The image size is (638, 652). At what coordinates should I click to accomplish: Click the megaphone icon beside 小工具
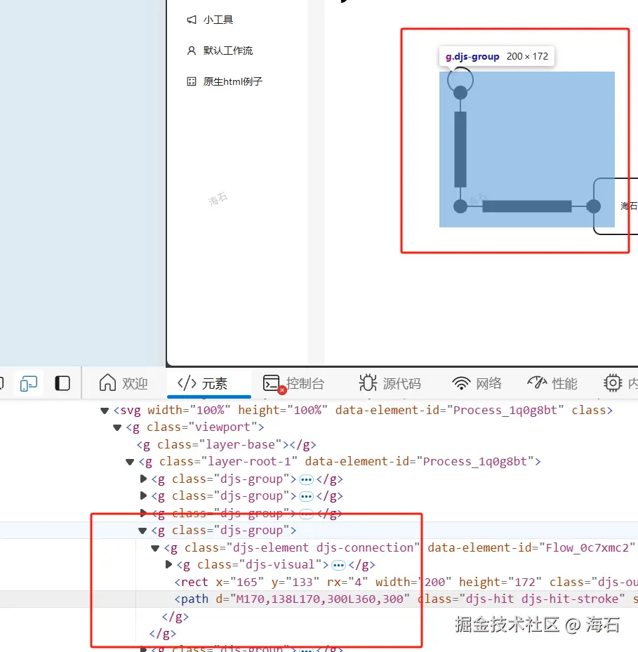192,20
